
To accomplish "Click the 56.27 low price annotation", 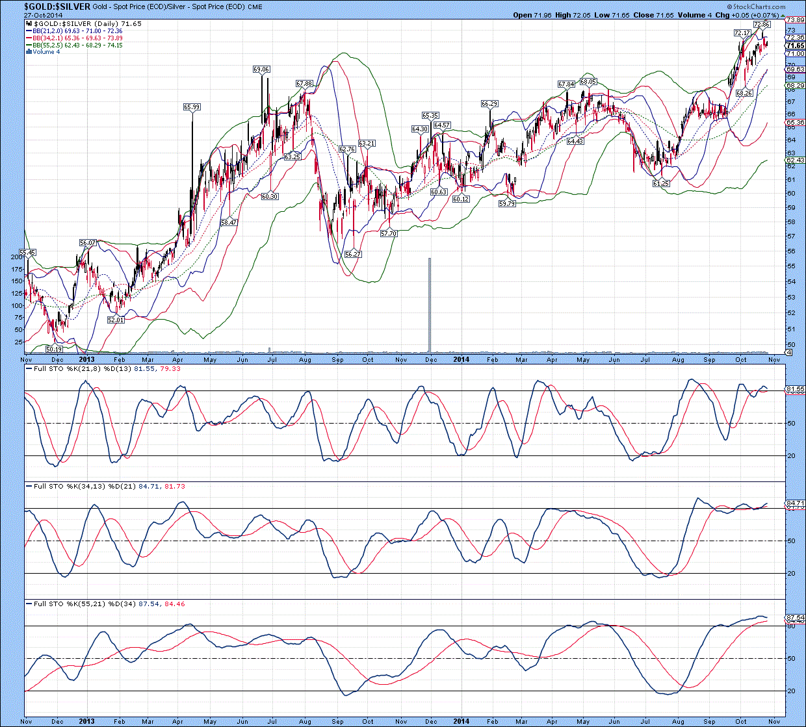I will [x=353, y=255].
